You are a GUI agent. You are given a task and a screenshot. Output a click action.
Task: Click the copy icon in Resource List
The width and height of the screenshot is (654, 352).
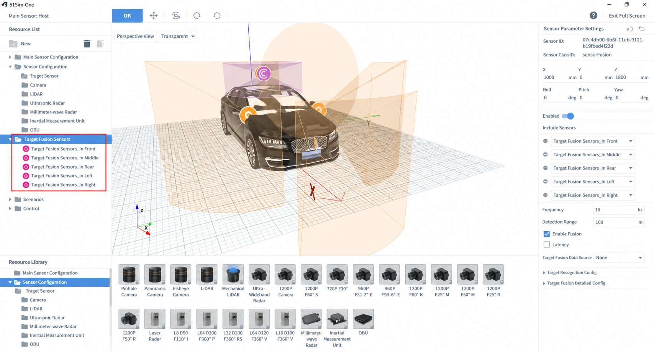[100, 44]
